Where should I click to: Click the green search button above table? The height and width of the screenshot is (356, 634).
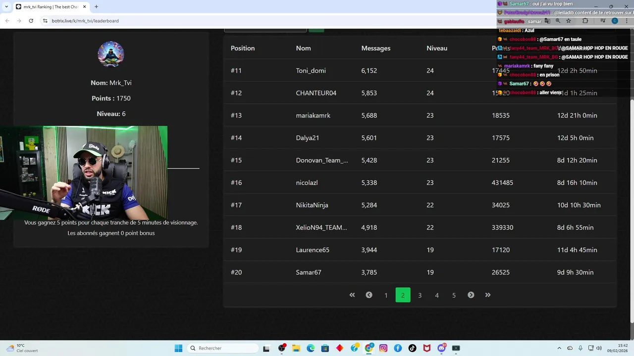(x=316, y=30)
